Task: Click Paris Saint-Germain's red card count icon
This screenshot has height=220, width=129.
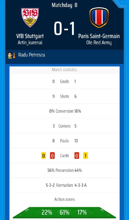Action: point(77,156)
